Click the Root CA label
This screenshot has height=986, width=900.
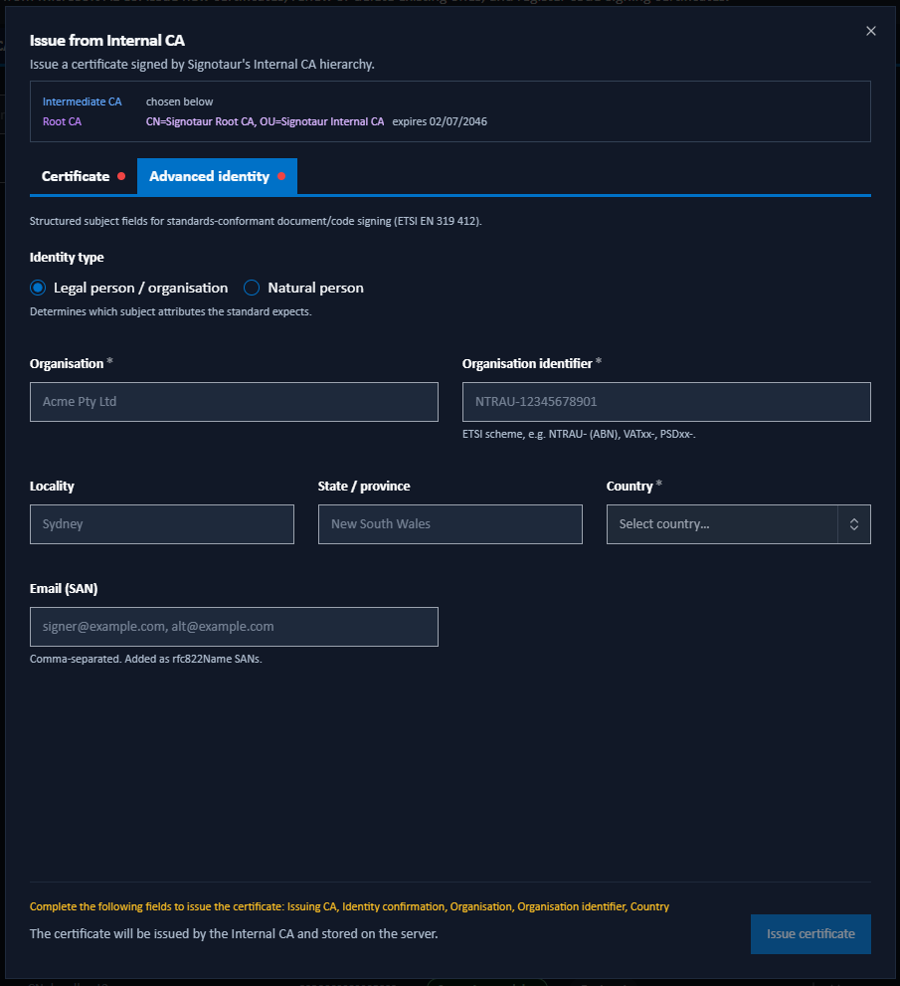[63, 122]
